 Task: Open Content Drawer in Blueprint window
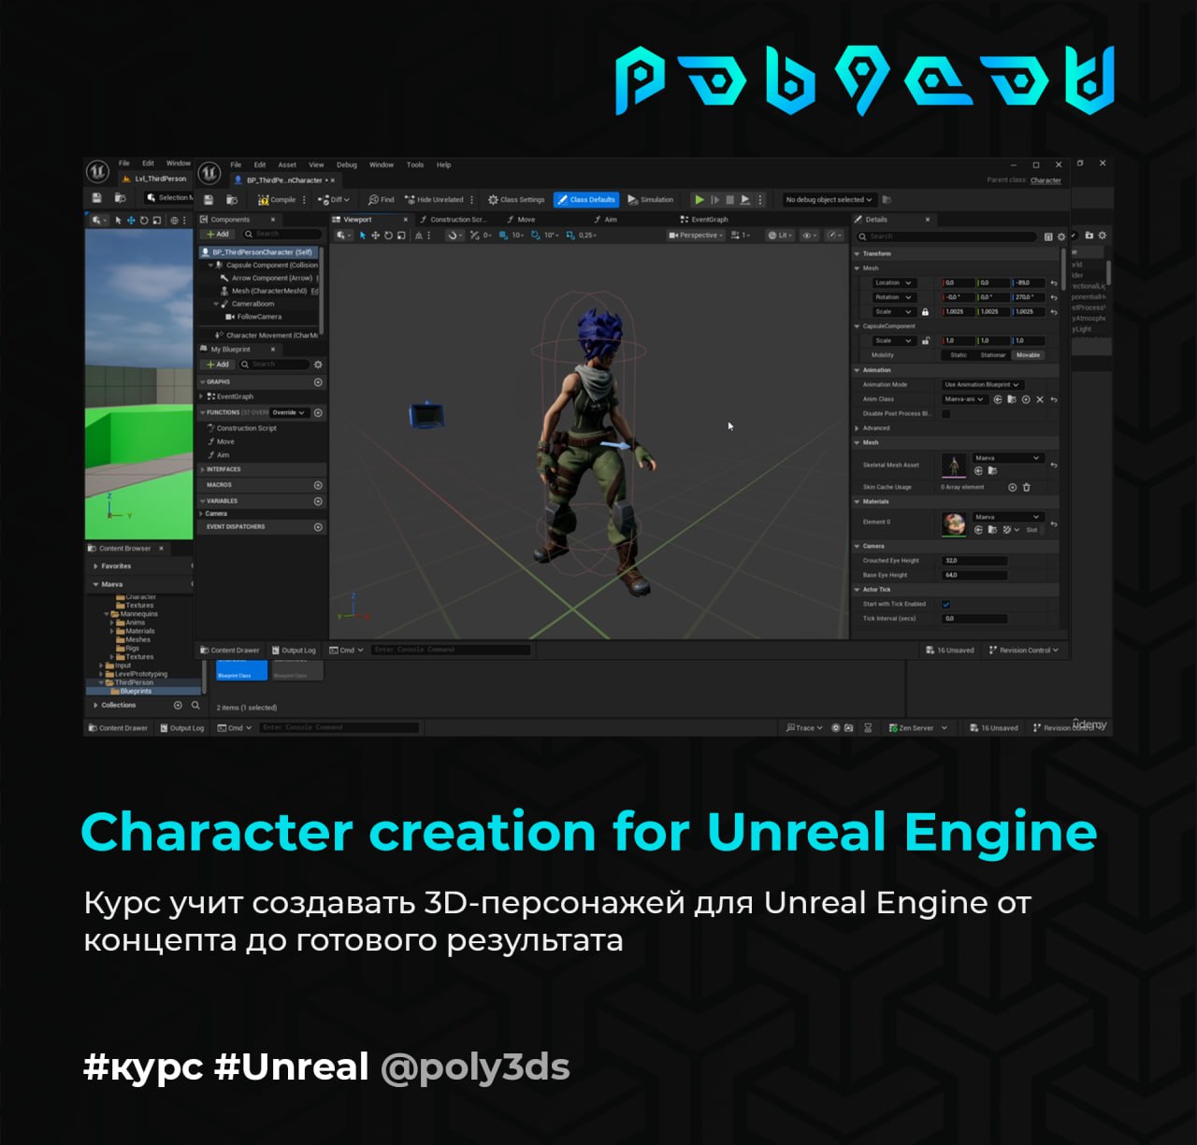(229, 651)
